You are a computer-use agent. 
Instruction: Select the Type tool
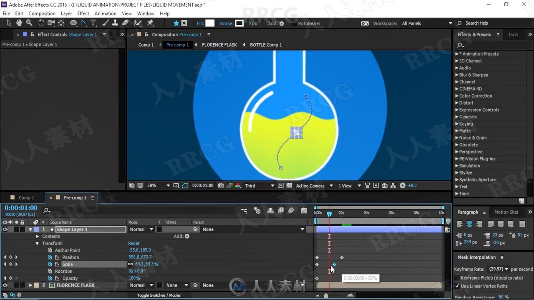[93, 23]
